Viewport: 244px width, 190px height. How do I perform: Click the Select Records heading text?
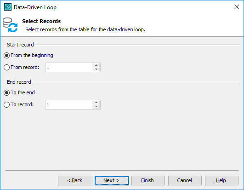click(x=41, y=21)
